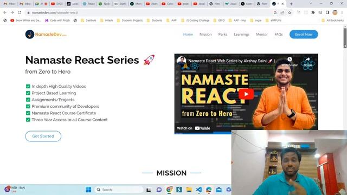Open File Explorer from taskbar
This screenshot has width=347, height=195.
[189, 190]
